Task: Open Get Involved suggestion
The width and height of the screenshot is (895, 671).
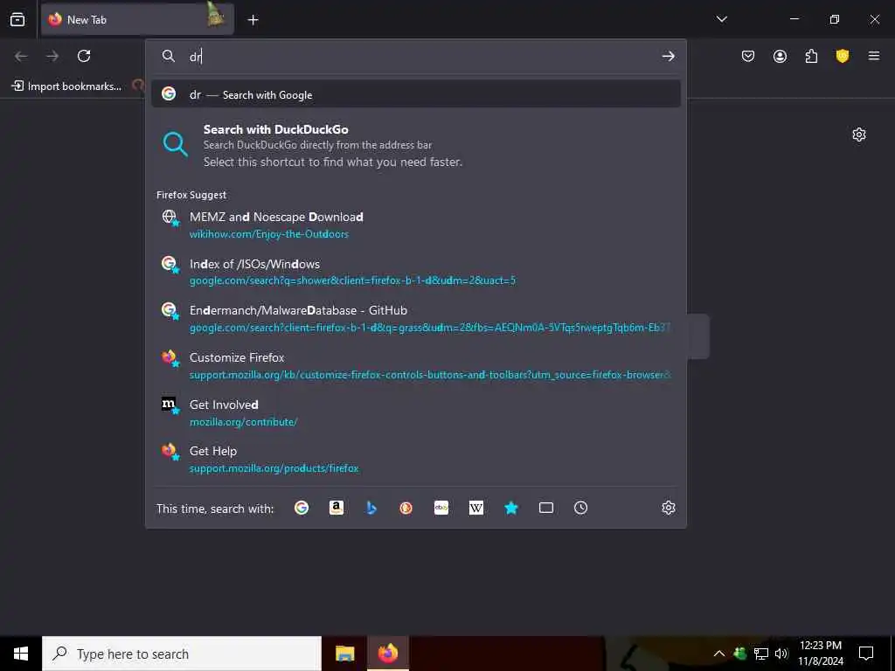Action: point(416,412)
